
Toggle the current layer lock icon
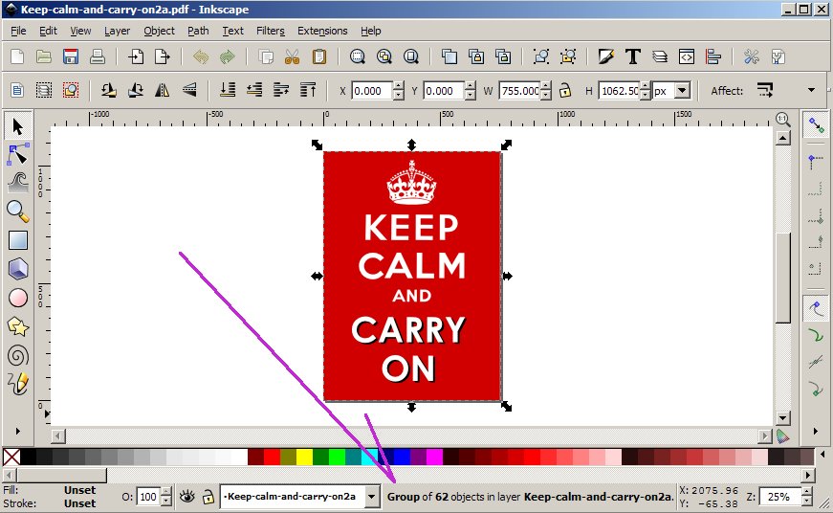pyautogui.click(x=208, y=497)
